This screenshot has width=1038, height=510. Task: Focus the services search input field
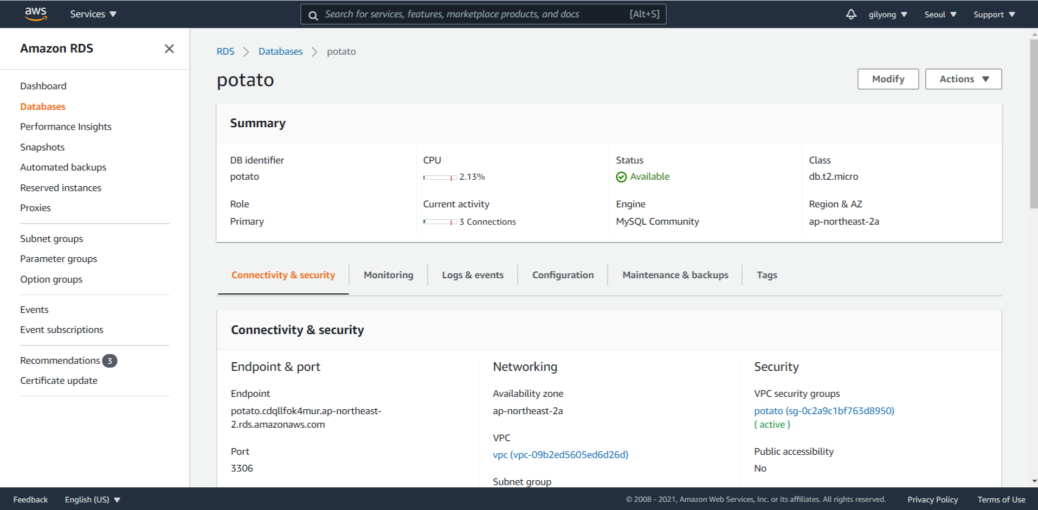[x=483, y=14]
